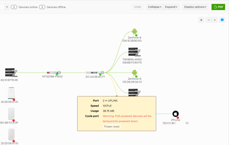Click the center/fit topology view icon
This screenshot has width=229, height=145.
(201, 20)
